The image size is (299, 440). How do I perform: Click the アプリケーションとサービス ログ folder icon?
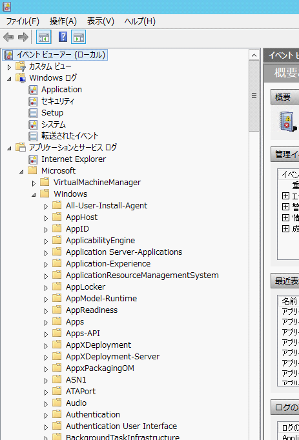21,148
